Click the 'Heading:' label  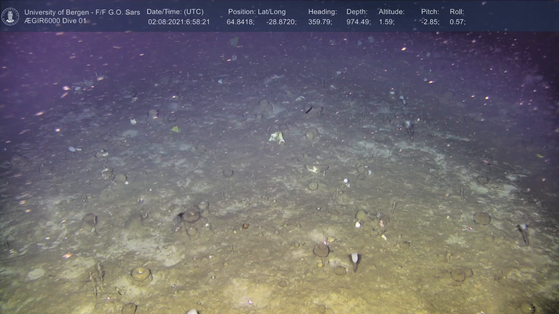tap(322, 12)
